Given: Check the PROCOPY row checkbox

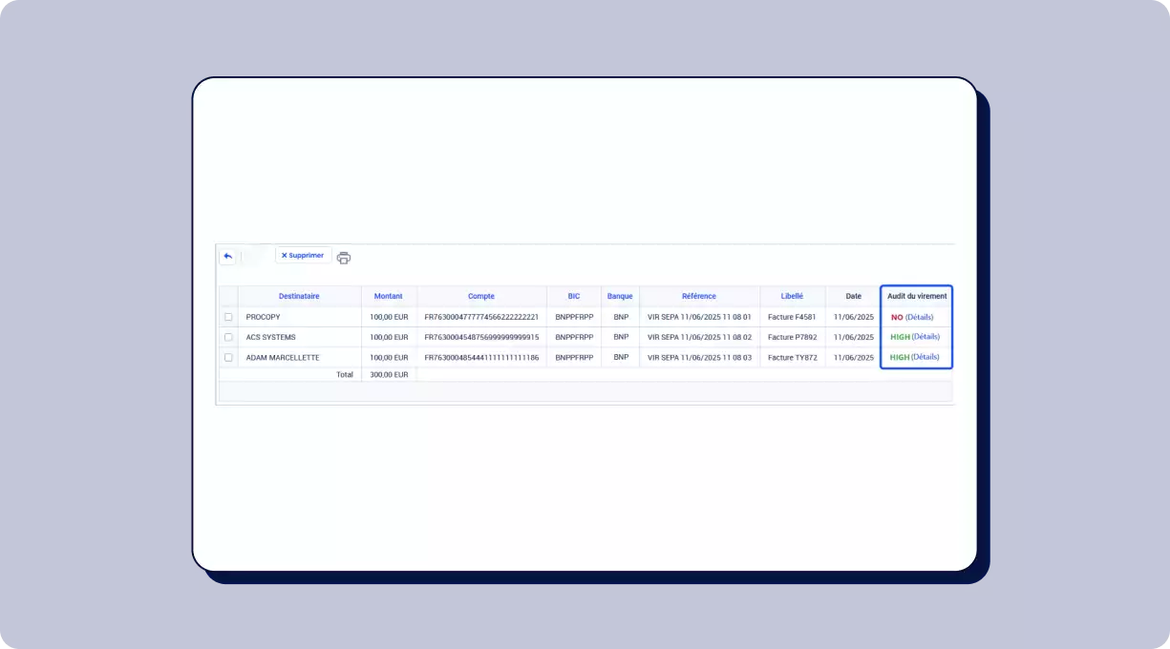Looking at the screenshot, I should coord(228,317).
